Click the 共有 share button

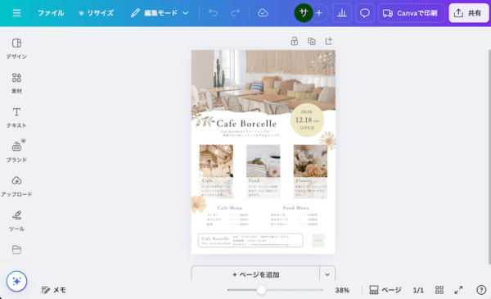[468, 13]
